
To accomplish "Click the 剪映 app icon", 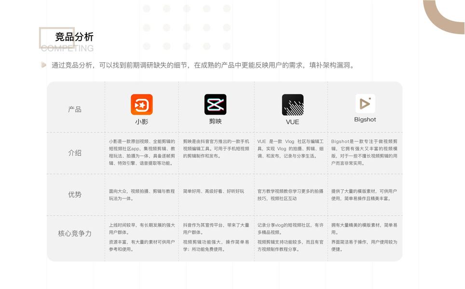I will point(215,105).
